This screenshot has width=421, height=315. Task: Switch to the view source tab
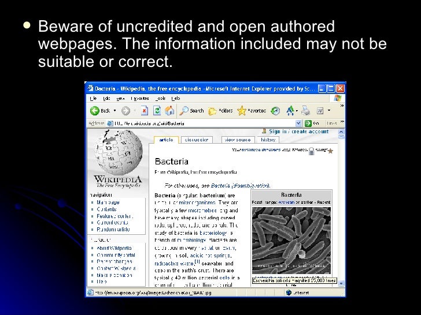(x=238, y=140)
